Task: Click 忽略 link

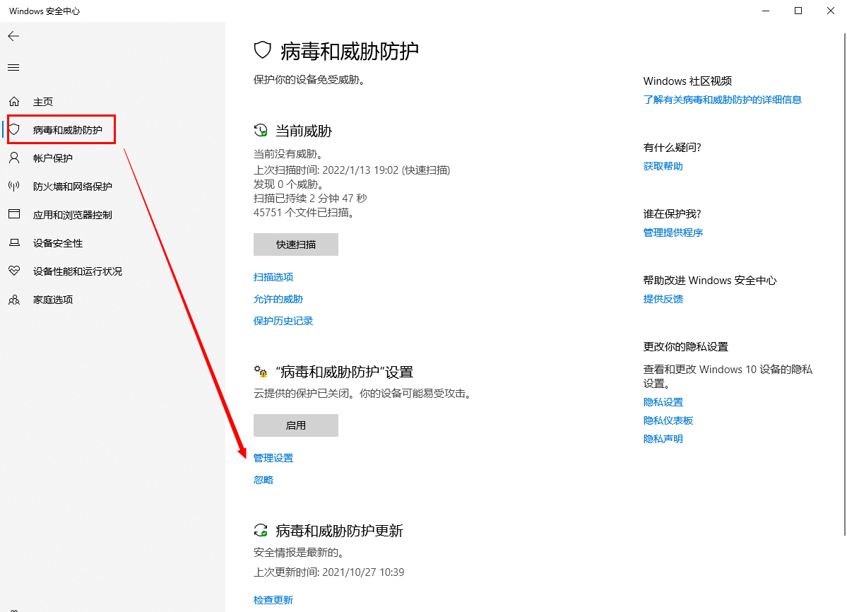Action: click(x=263, y=480)
